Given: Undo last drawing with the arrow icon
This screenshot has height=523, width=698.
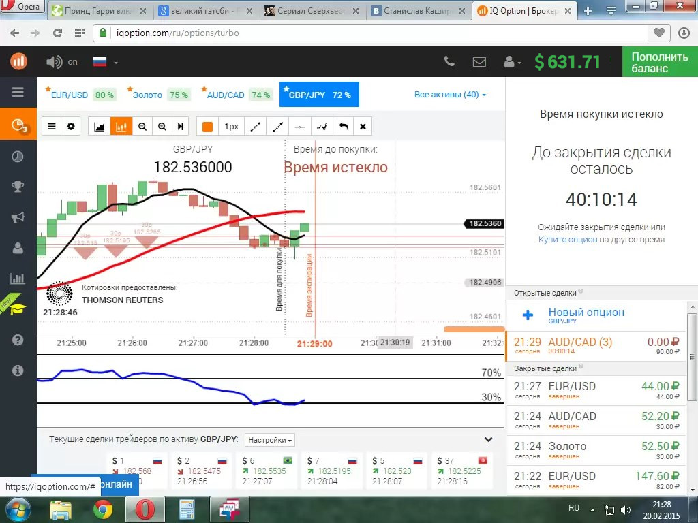Looking at the screenshot, I should click(x=344, y=127).
